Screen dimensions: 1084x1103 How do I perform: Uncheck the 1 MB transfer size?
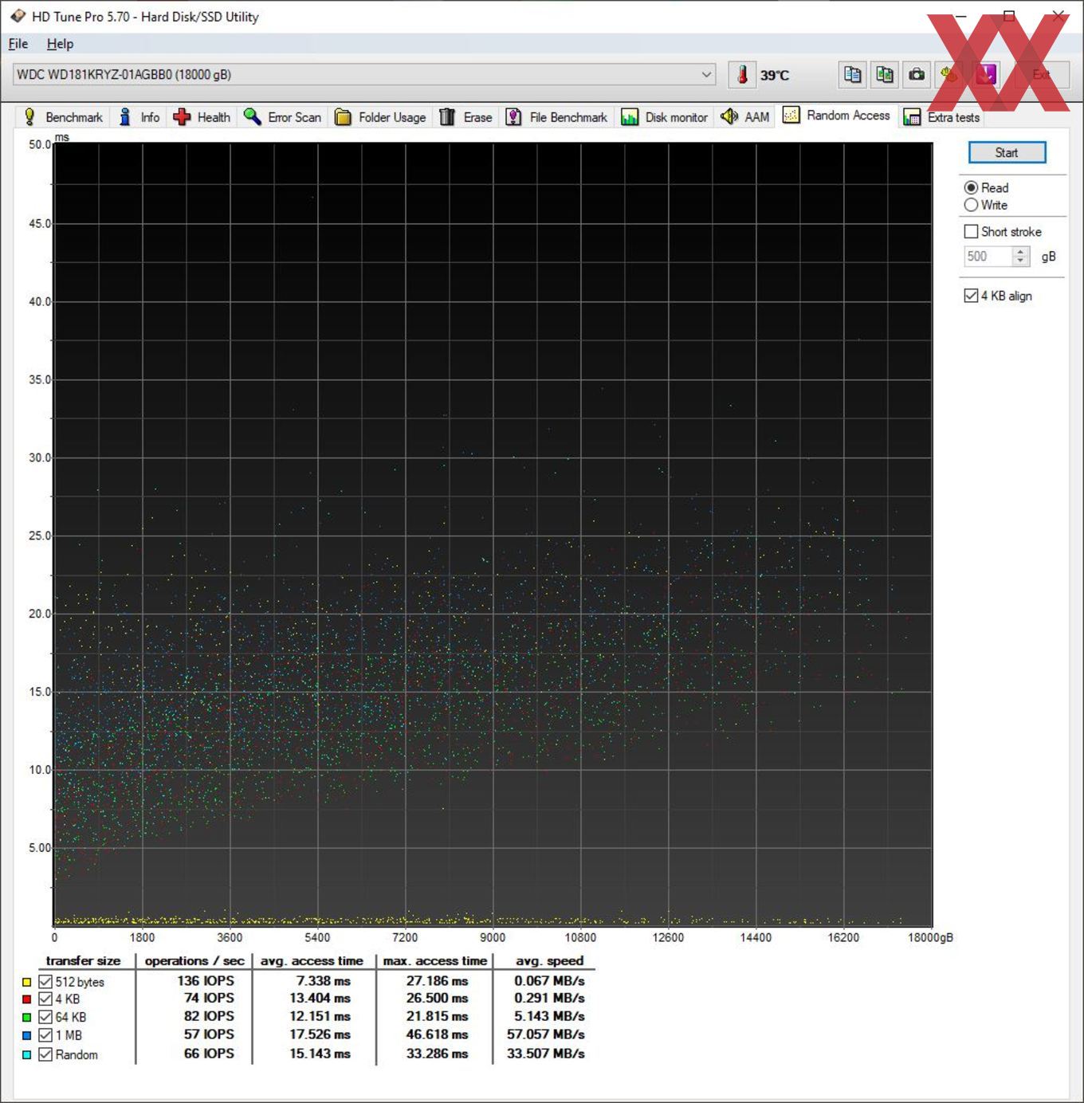pos(45,1036)
